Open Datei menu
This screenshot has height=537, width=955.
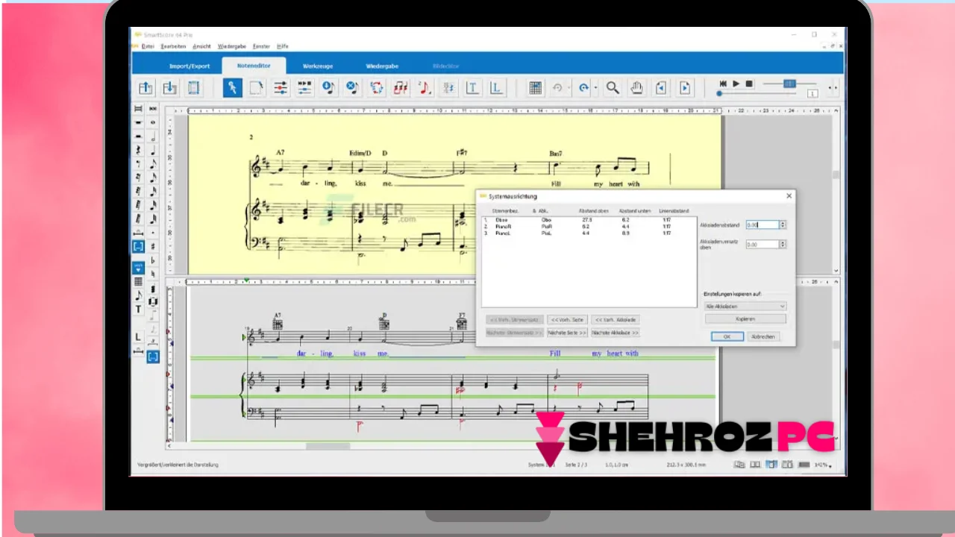[148, 46]
